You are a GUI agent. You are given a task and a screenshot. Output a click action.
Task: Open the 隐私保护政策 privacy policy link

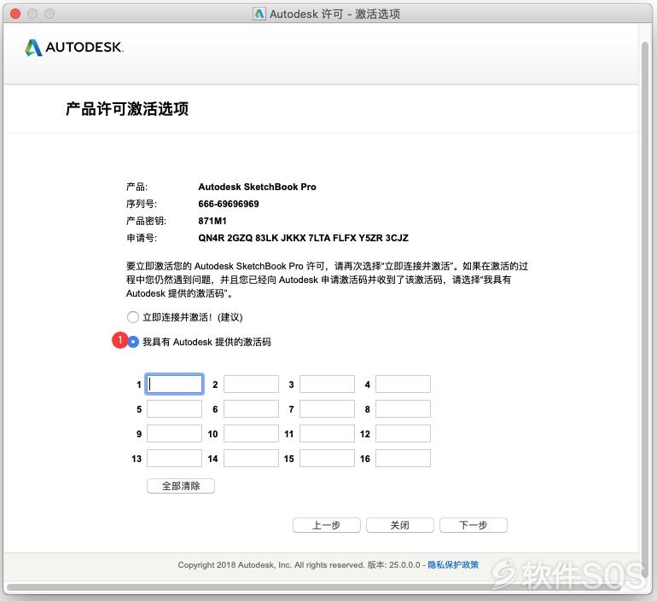coord(453,564)
